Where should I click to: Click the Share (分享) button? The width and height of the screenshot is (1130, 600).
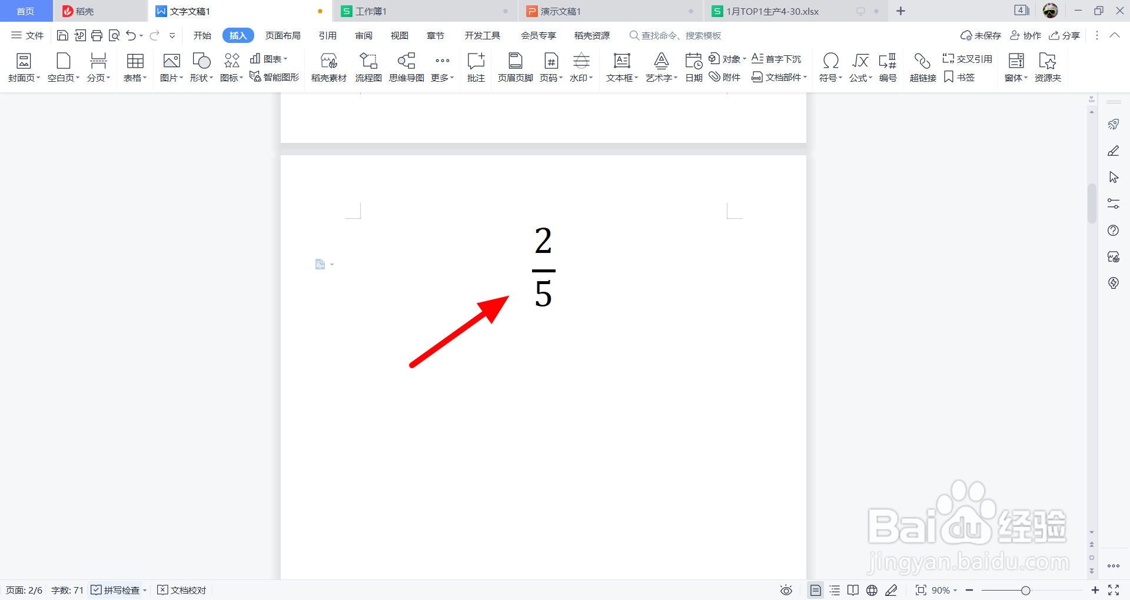(1065, 35)
